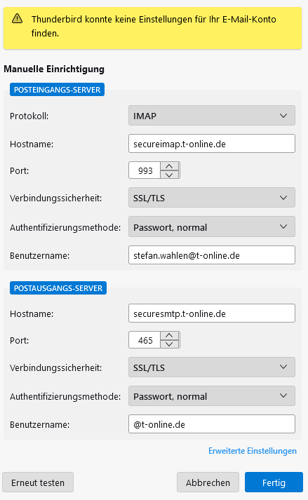Confirm setup with the Fertig button

(x=274, y=482)
